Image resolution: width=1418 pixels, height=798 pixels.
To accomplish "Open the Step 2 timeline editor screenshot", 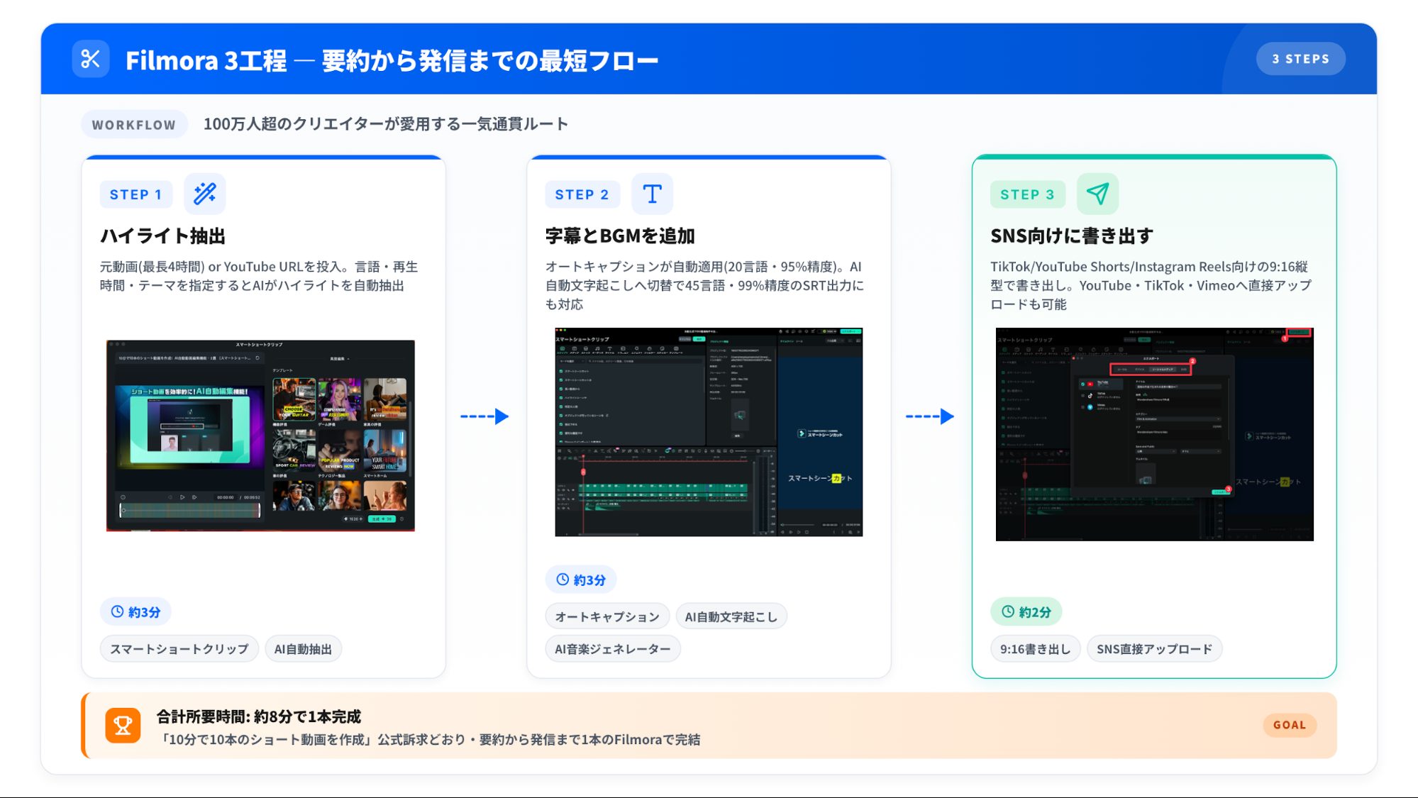I will pyautogui.click(x=709, y=432).
